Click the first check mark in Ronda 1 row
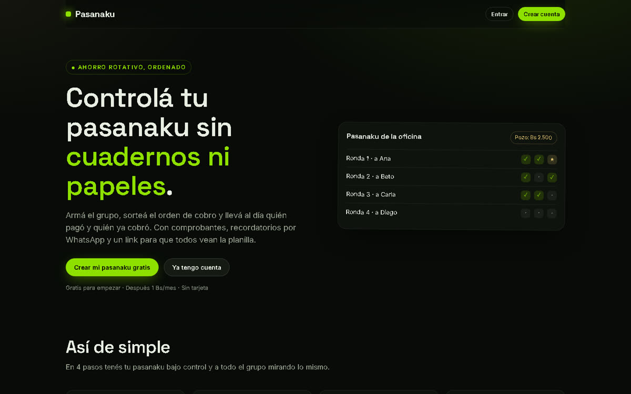Viewport: 631px width, 394px height. click(x=526, y=159)
